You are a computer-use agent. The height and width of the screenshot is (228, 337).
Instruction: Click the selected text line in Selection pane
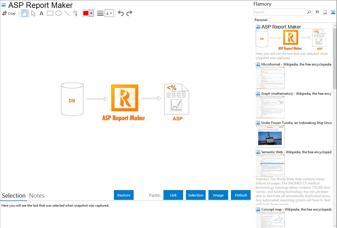point(55,206)
